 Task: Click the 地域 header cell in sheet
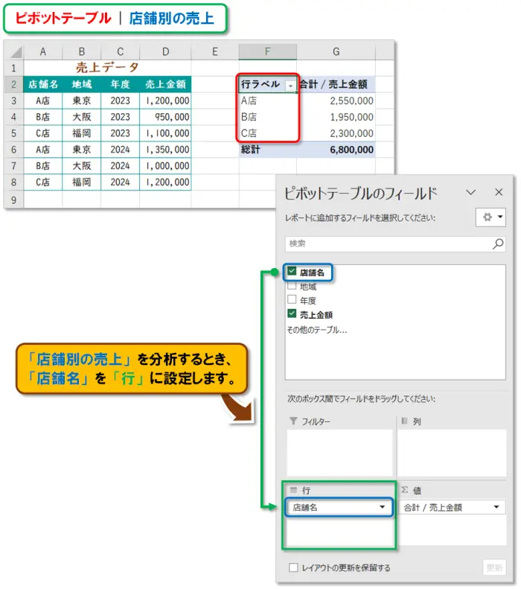pos(81,84)
